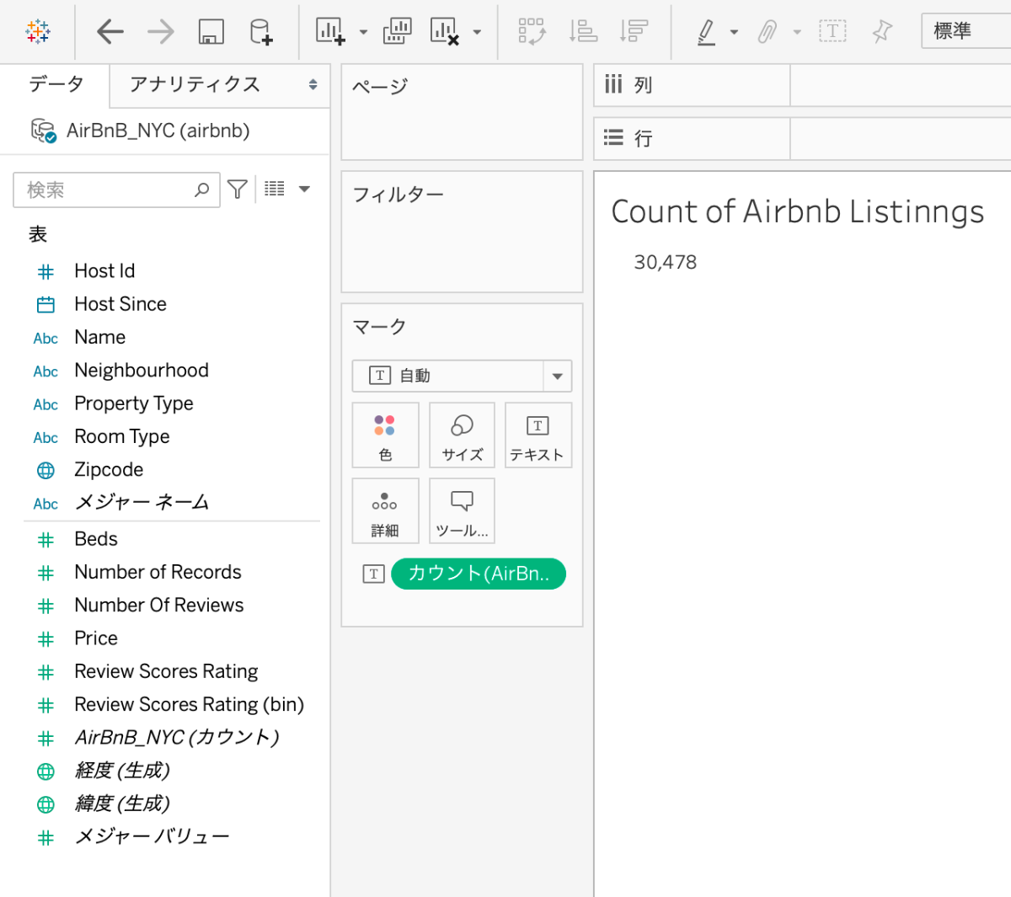
Task: Select the 緯度 (生成) field
Action: point(122,804)
